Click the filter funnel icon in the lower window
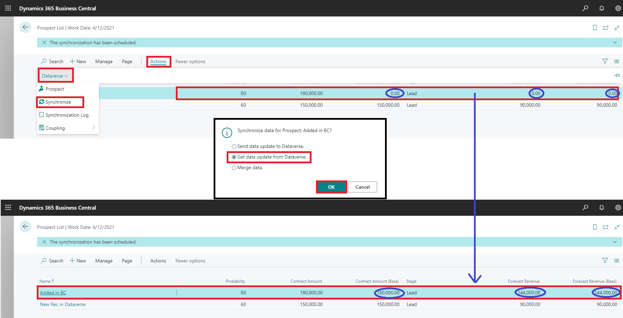This screenshot has width=623, height=318. [605, 261]
